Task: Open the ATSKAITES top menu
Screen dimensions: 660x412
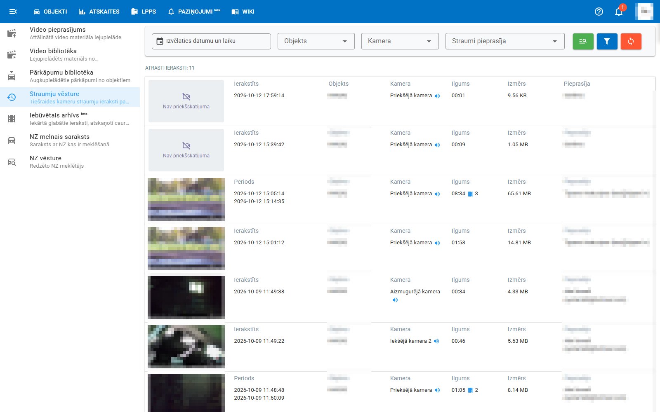Action: [x=99, y=12]
